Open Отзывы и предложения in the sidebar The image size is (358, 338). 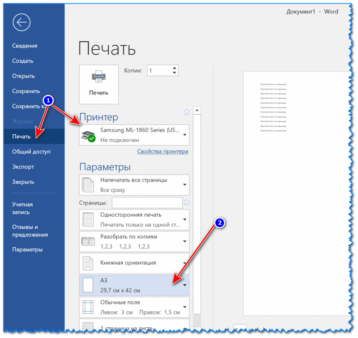tap(30, 231)
